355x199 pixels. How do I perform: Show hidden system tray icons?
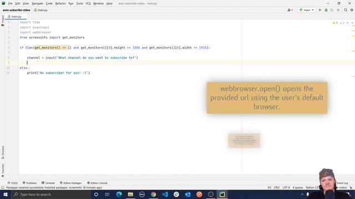302,195
